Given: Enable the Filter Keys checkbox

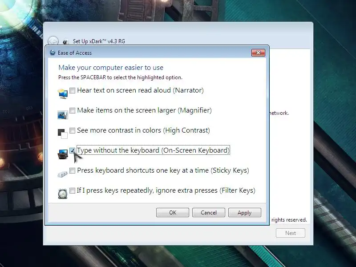Looking at the screenshot, I should pyautogui.click(x=72, y=190).
